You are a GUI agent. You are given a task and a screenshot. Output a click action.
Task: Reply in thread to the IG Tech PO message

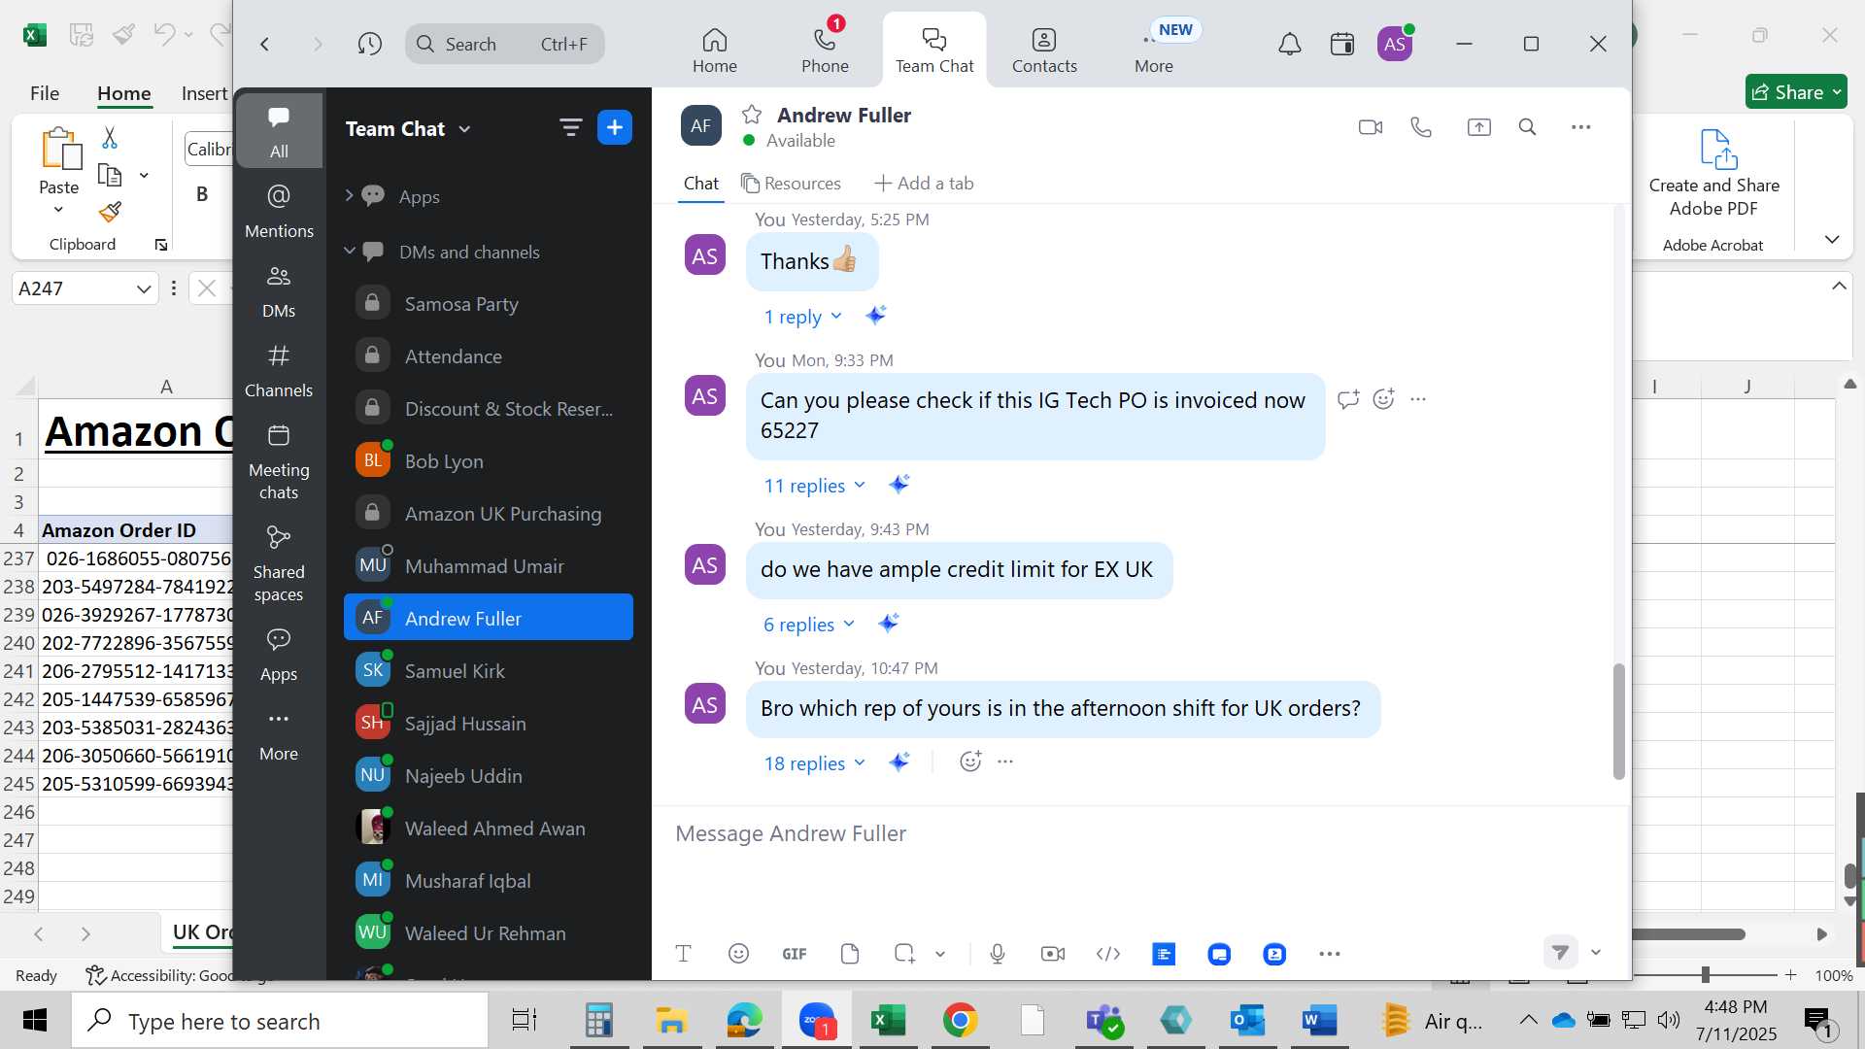pyautogui.click(x=1347, y=399)
